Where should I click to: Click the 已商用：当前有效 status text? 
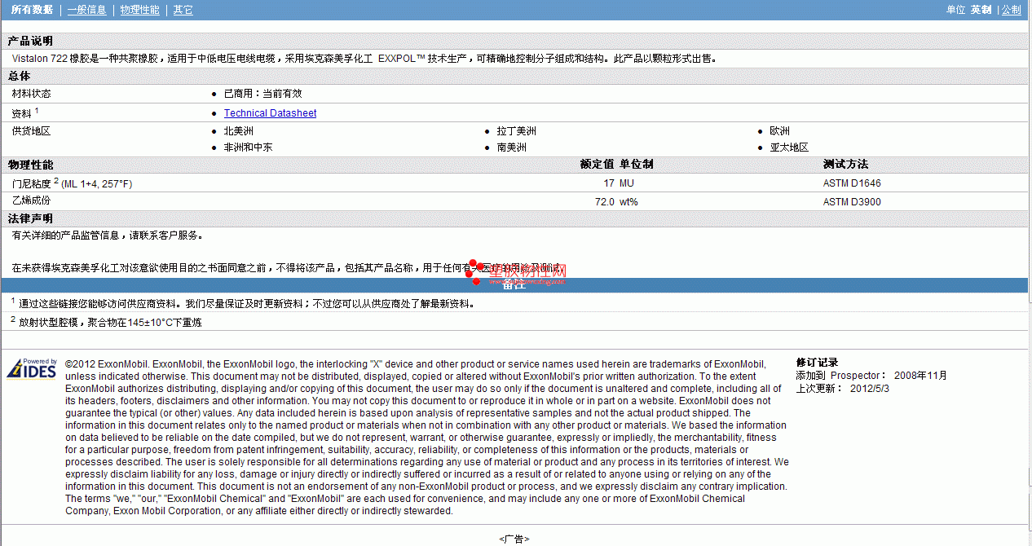pos(262,94)
